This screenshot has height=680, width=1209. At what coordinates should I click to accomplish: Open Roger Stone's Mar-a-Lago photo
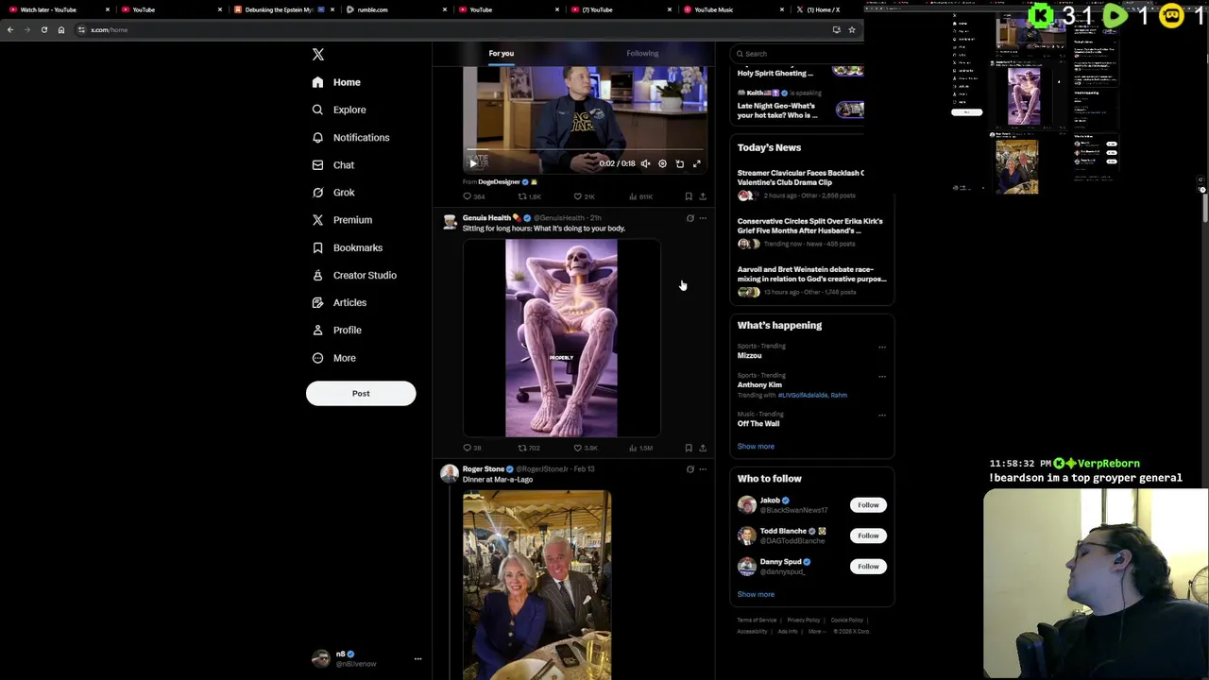[x=536, y=584]
